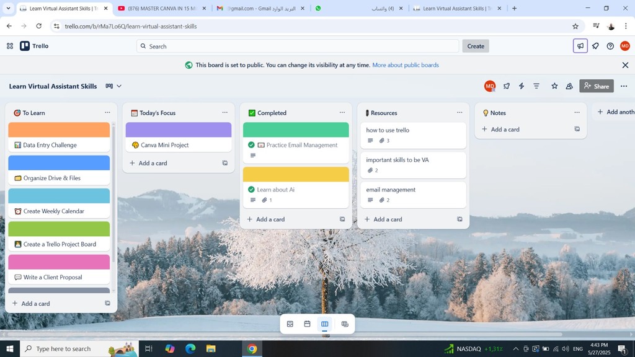Reload the page with browser refresh icon
Image resolution: width=635 pixels, height=357 pixels.
pyautogui.click(x=39, y=26)
